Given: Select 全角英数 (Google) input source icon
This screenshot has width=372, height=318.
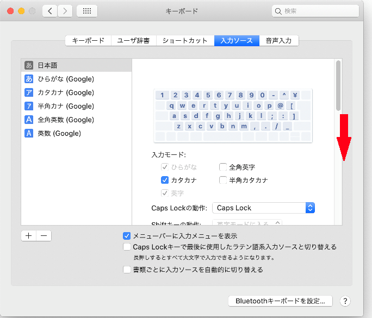Looking at the screenshot, I should [x=29, y=120].
